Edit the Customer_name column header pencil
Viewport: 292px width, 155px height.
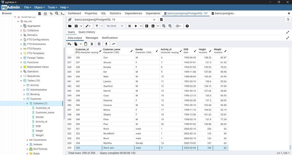[131, 51]
